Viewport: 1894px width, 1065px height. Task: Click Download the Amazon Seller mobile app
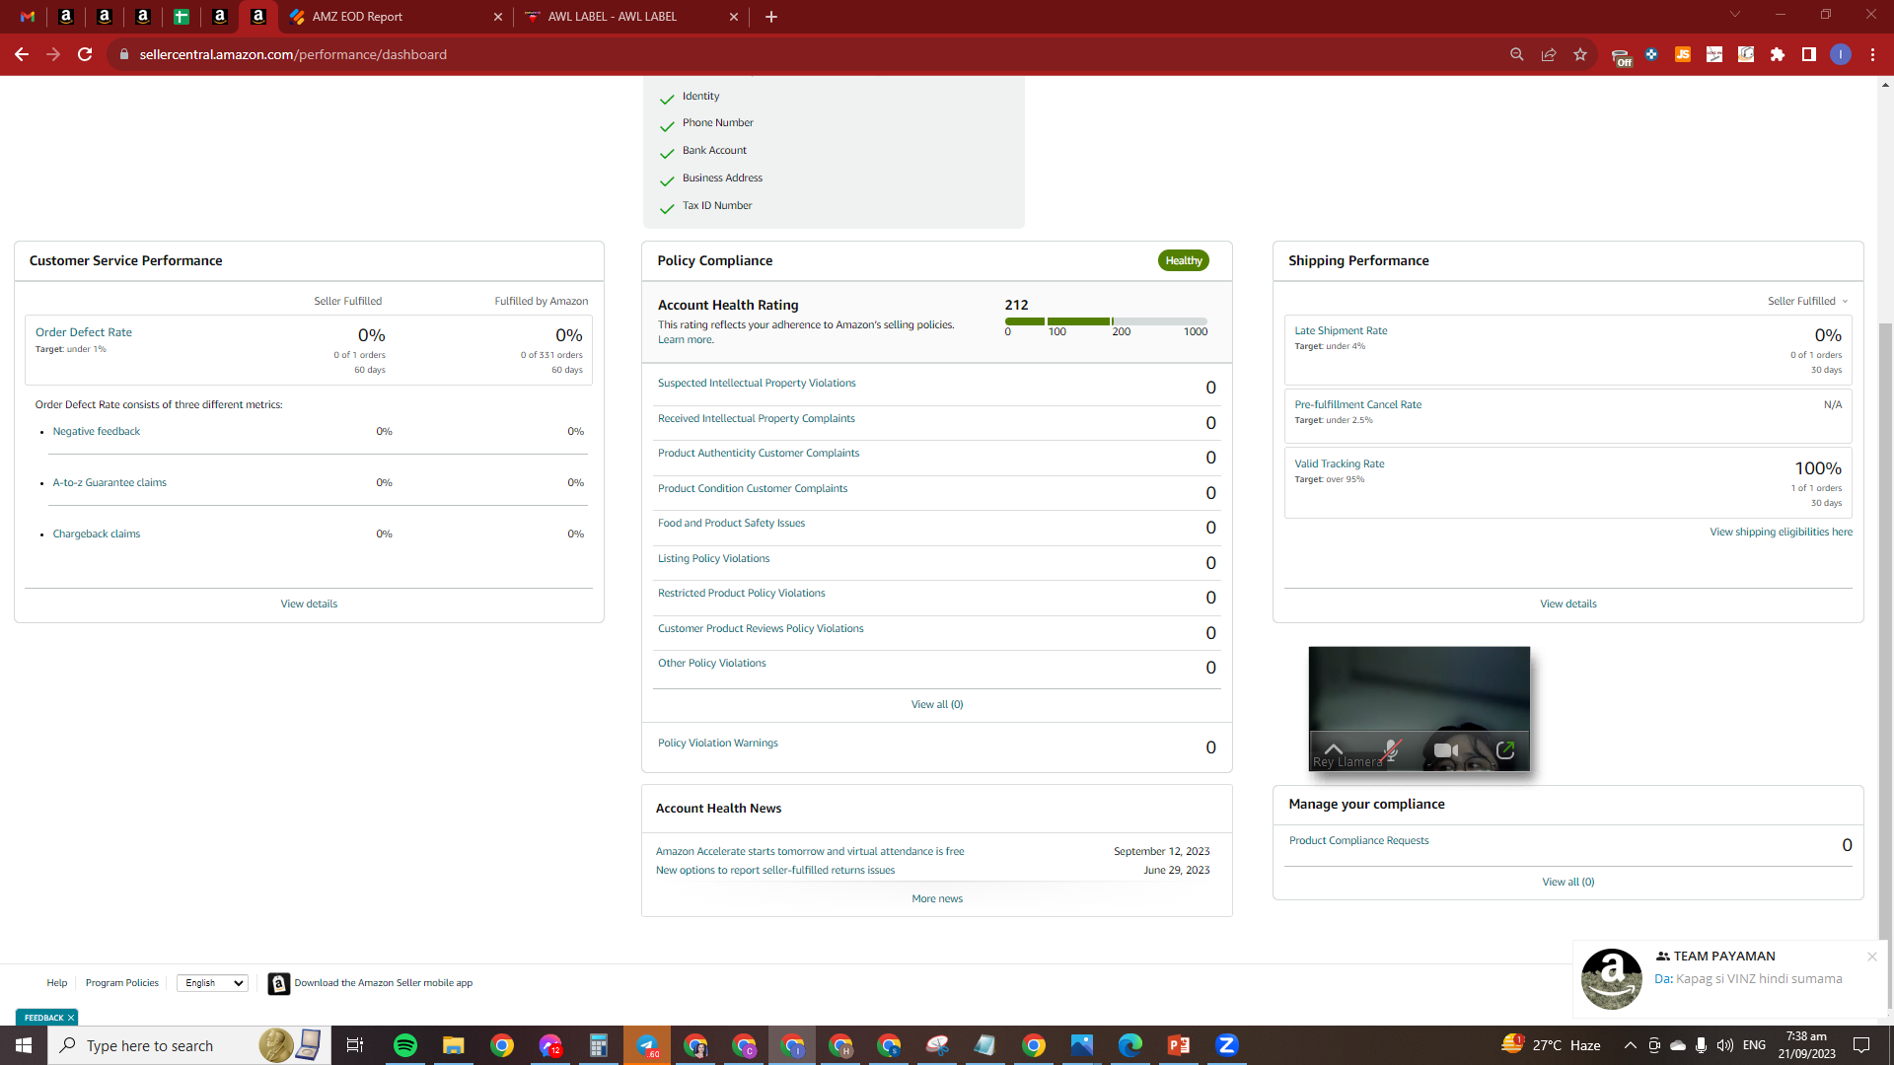coord(383,983)
